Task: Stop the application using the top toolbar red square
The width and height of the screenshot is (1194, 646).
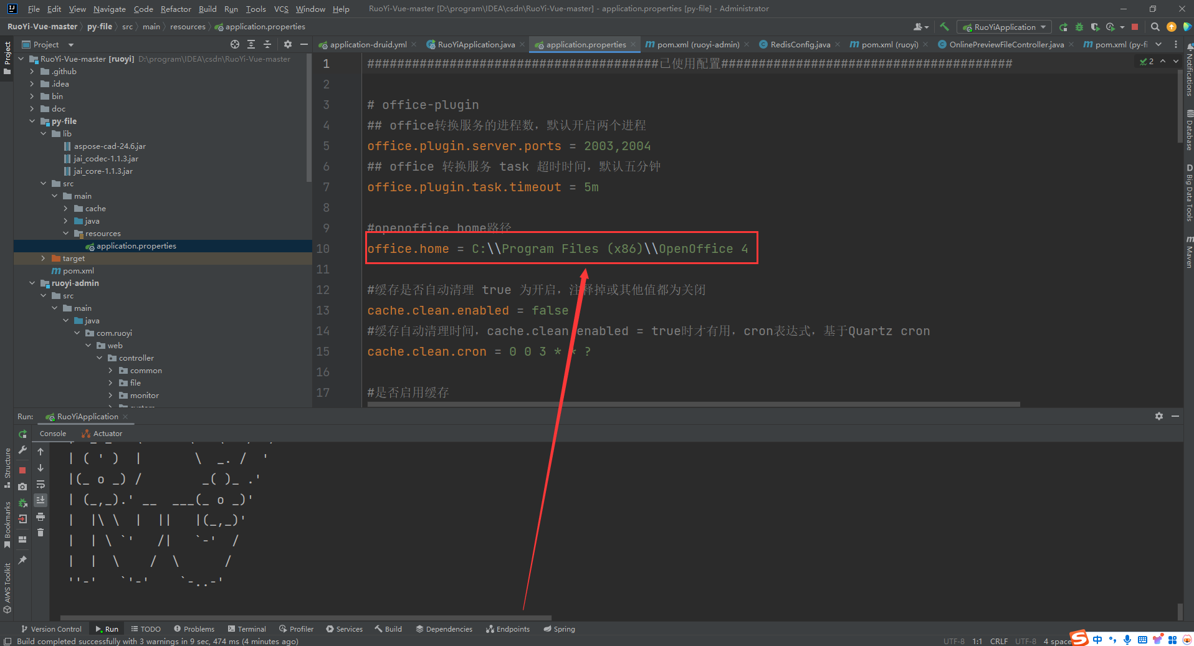Action: [1135, 27]
